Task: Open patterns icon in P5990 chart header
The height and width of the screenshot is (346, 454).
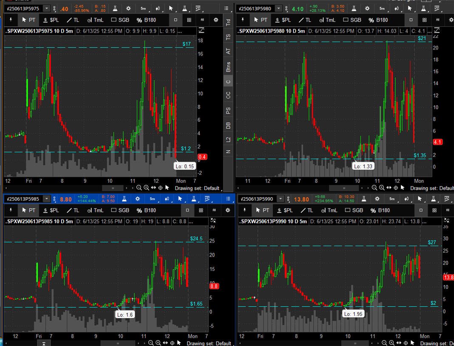Action: click(447, 199)
